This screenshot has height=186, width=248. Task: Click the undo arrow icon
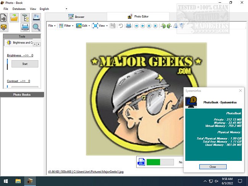121,26
